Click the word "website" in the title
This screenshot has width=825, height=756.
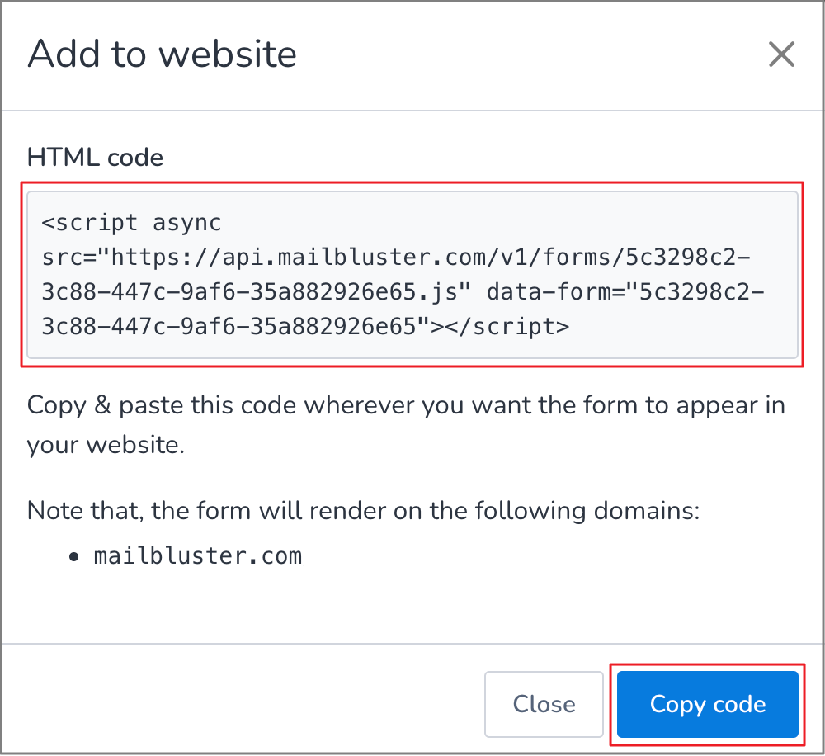point(228,55)
